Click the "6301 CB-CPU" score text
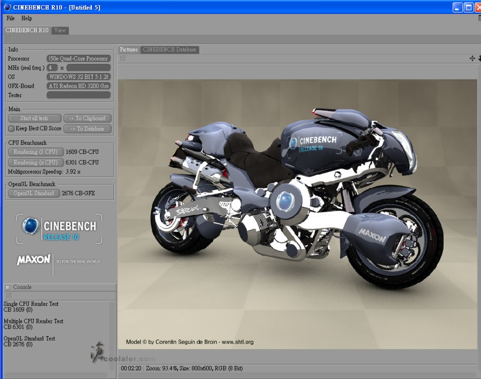481x379 pixels. click(x=82, y=163)
